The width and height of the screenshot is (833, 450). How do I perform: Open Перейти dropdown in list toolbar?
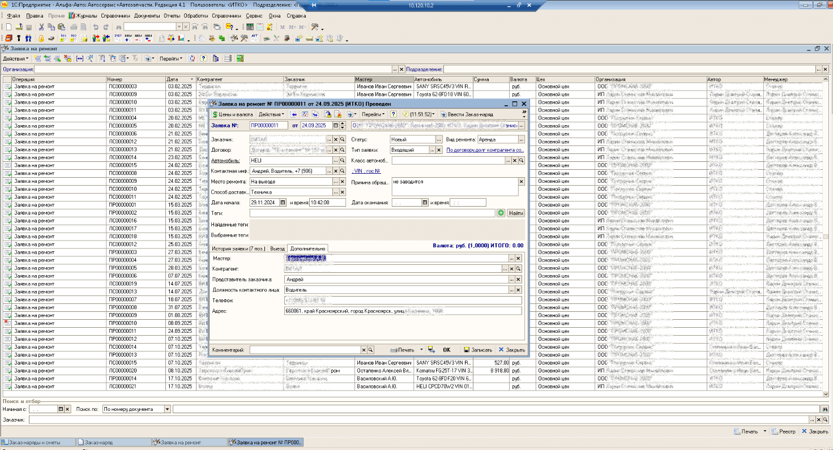[x=170, y=58]
